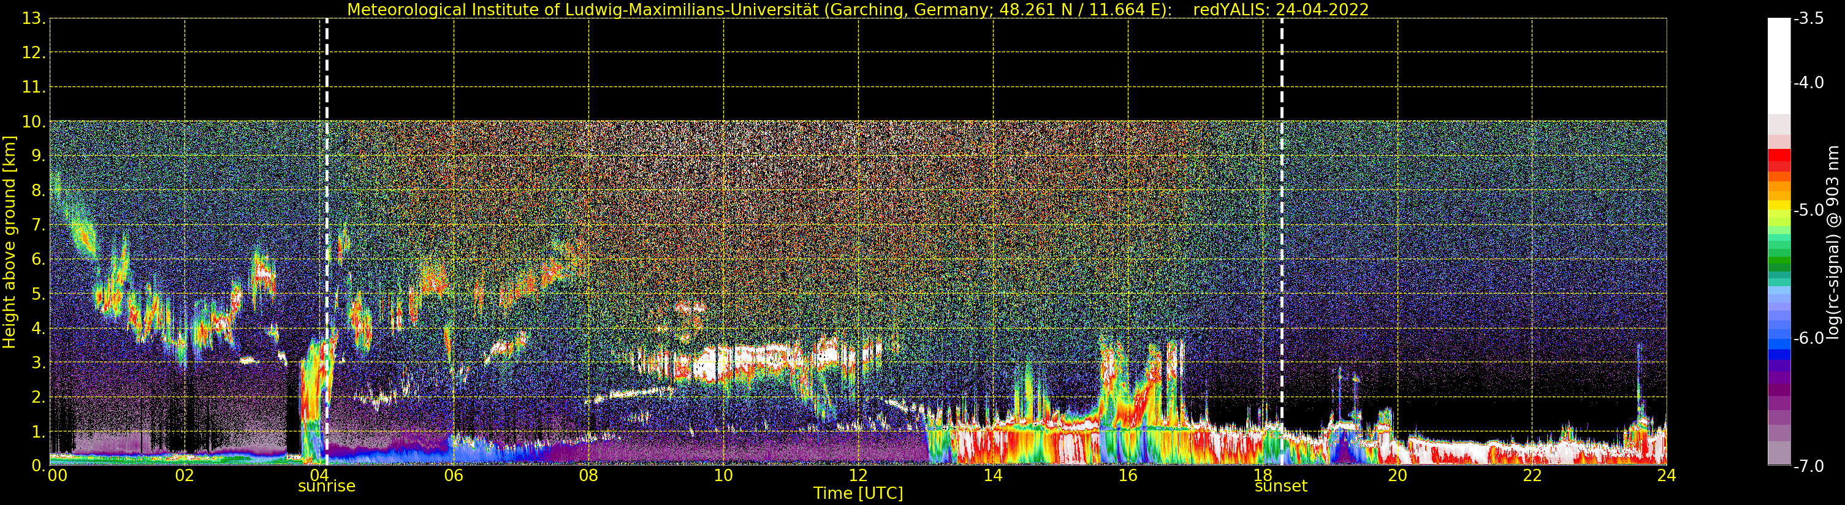This screenshot has height=505, width=1845.
Task: Click the '00' time tick label
Action: 57,476
